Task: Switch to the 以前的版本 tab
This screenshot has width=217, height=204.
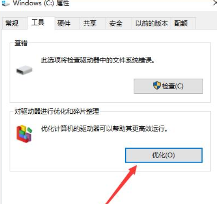Action: (x=151, y=23)
